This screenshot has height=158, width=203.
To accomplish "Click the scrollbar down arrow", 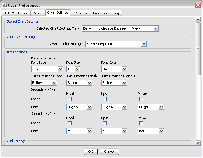I will [x=198, y=143].
